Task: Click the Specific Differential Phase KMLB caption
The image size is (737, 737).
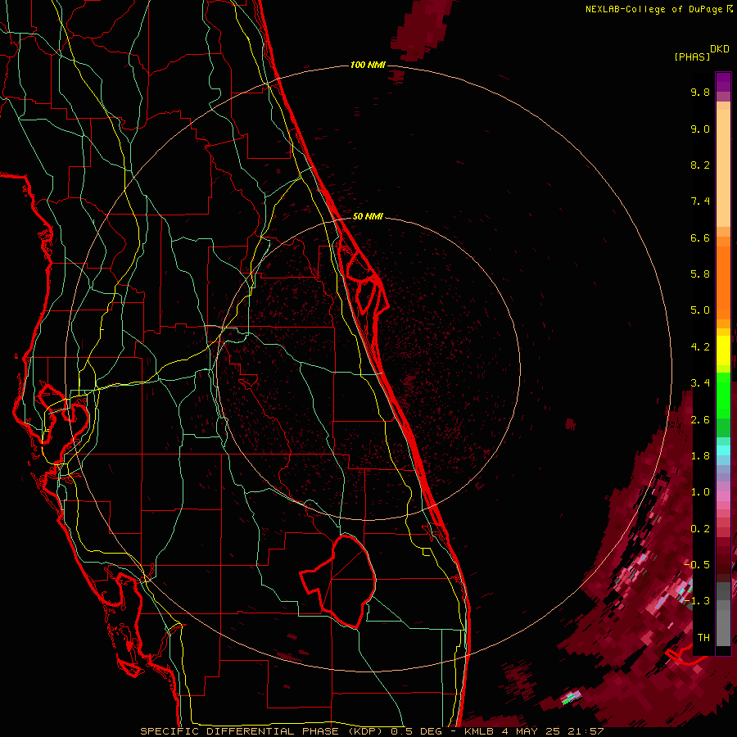Action: pos(372,731)
